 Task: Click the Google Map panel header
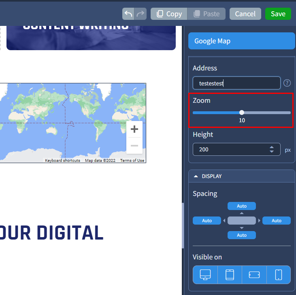point(241,41)
